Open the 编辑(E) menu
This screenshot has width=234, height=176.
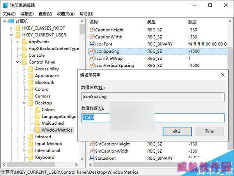27,14
